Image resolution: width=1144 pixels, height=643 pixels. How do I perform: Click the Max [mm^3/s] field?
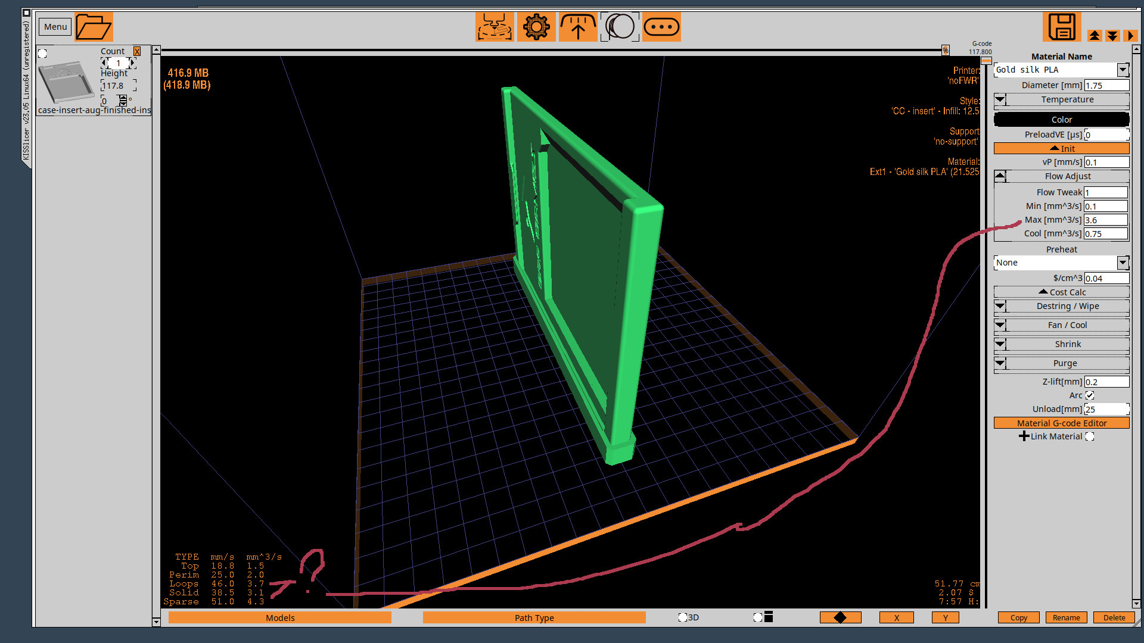click(1105, 220)
